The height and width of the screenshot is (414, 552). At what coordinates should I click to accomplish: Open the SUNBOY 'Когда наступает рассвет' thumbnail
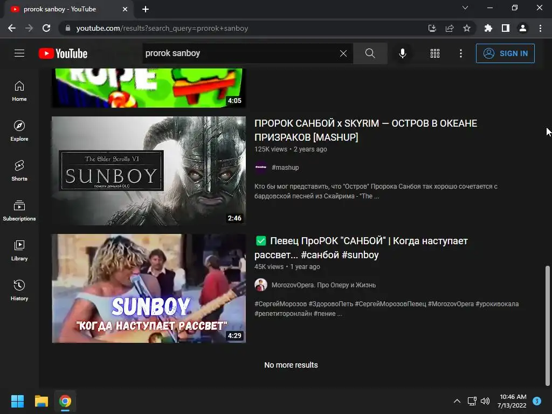(149, 288)
